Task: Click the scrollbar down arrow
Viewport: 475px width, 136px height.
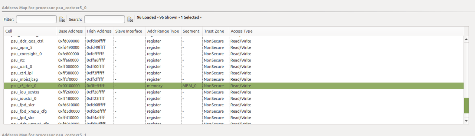Action: (x=466, y=121)
